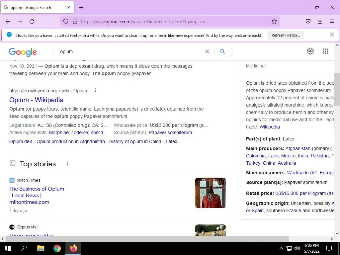Click the vertical scrollbar thumb
This screenshot has height=255, width=340.
[x=337, y=89]
